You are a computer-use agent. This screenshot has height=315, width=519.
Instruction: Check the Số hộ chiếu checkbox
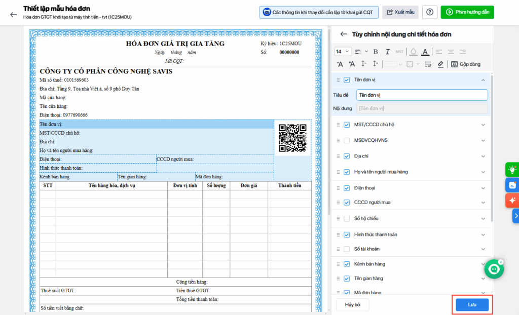point(347,219)
